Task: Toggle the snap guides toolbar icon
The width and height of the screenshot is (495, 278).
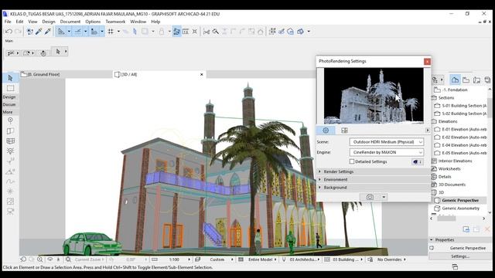Action: [x=77, y=31]
